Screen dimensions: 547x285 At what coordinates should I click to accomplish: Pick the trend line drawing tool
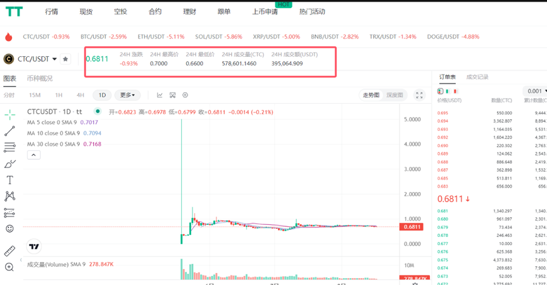point(9,131)
